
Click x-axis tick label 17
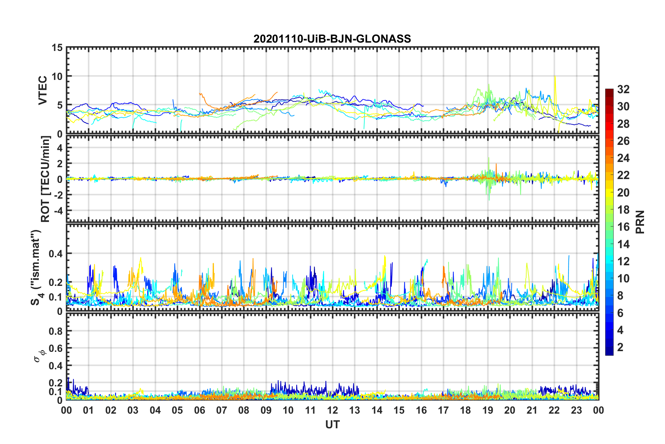coord(443,410)
